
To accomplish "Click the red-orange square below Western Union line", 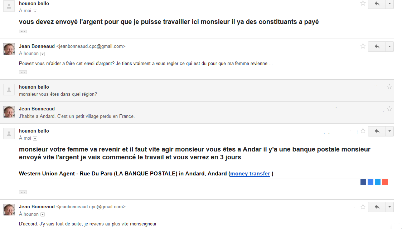I will tap(385, 182).
